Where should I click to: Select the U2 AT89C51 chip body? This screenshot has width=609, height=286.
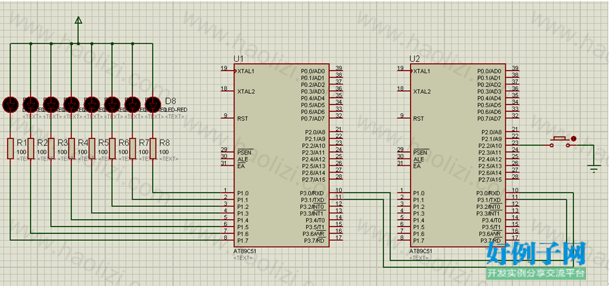click(x=458, y=155)
